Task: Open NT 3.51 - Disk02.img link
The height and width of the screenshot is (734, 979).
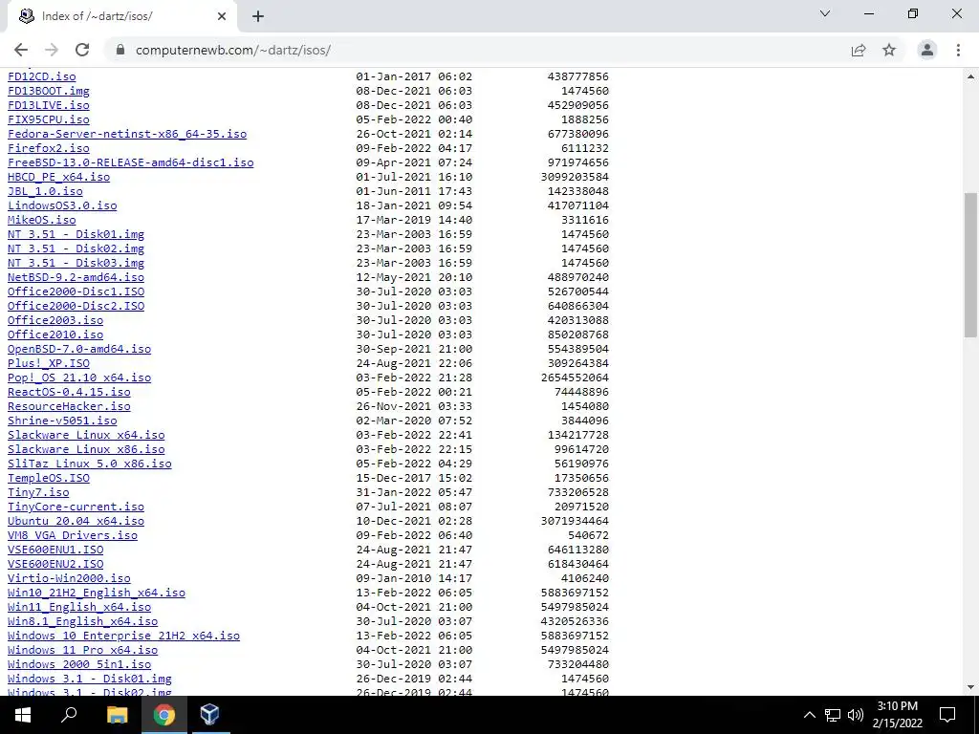Action: (76, 248)
